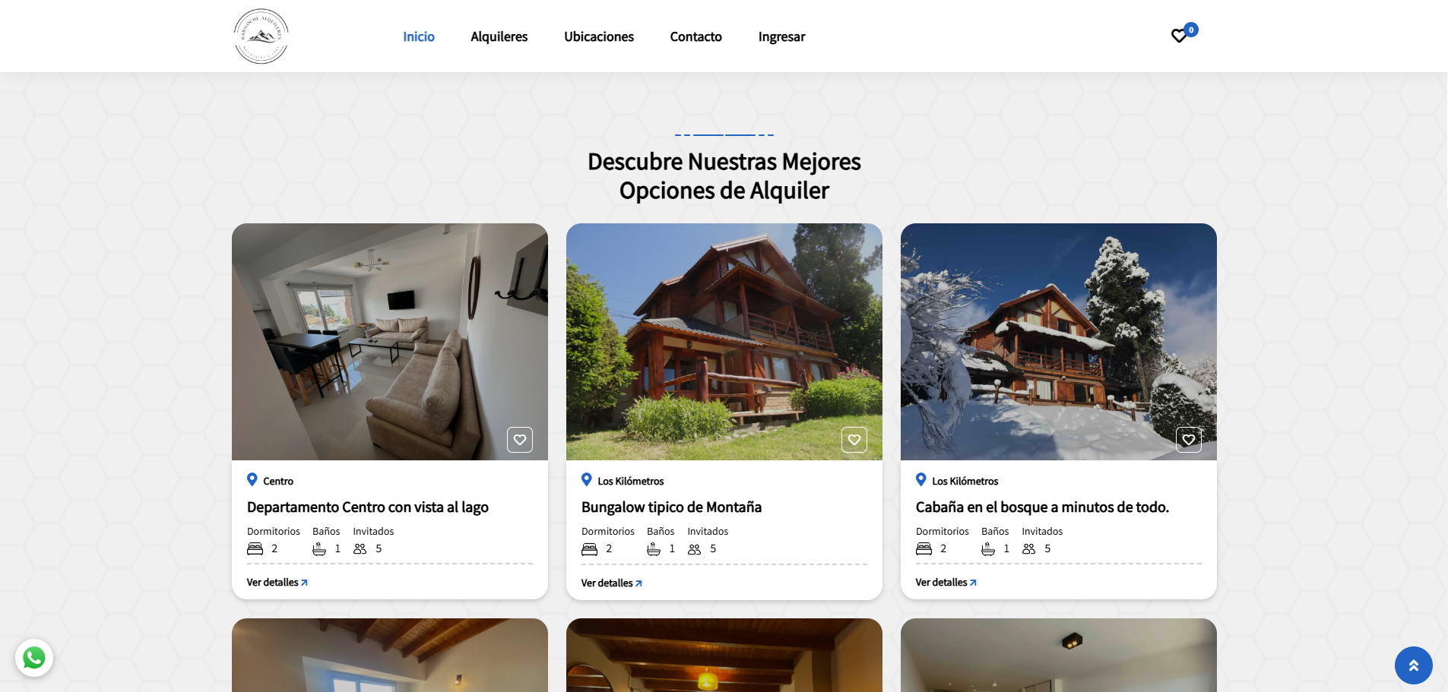The width and height of the screenshot is (1448, 692).
Task: Click the Bariloche Alquileres mountain logo
Action: (x=261, y=36)
